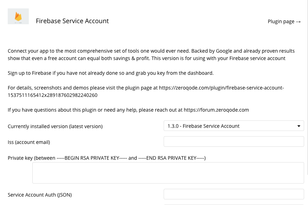
Task: Click the Firebase Service Account heading
Action: [x=72, y=21]
